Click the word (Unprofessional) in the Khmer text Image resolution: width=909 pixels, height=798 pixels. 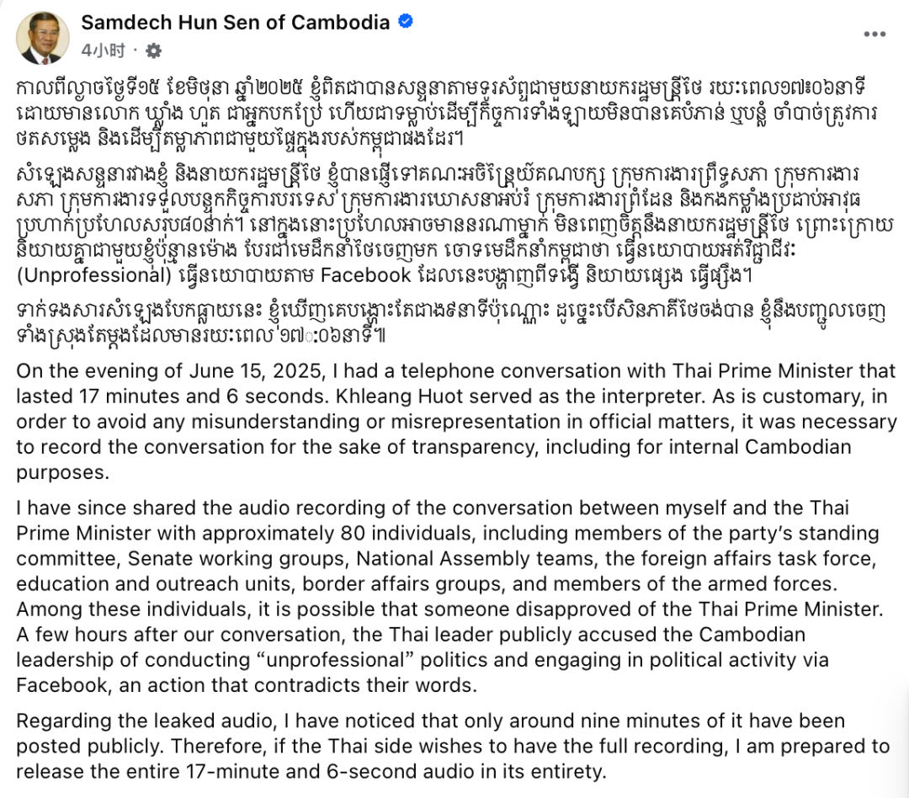[x=94, y=275]
